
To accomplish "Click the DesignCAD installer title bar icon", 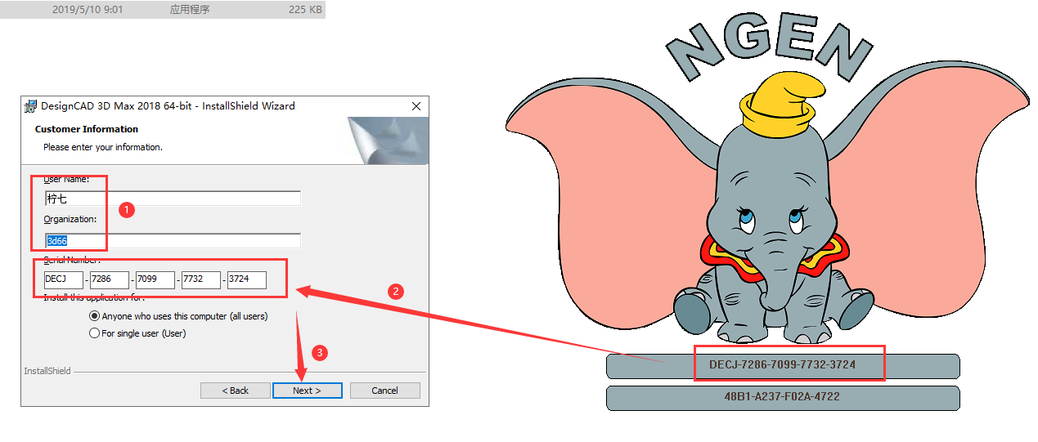I will [x=31, y=106].
